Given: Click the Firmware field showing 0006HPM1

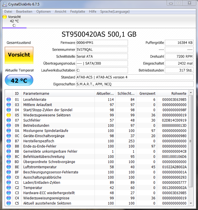Looking at the screenshot, I should (102, 43).
